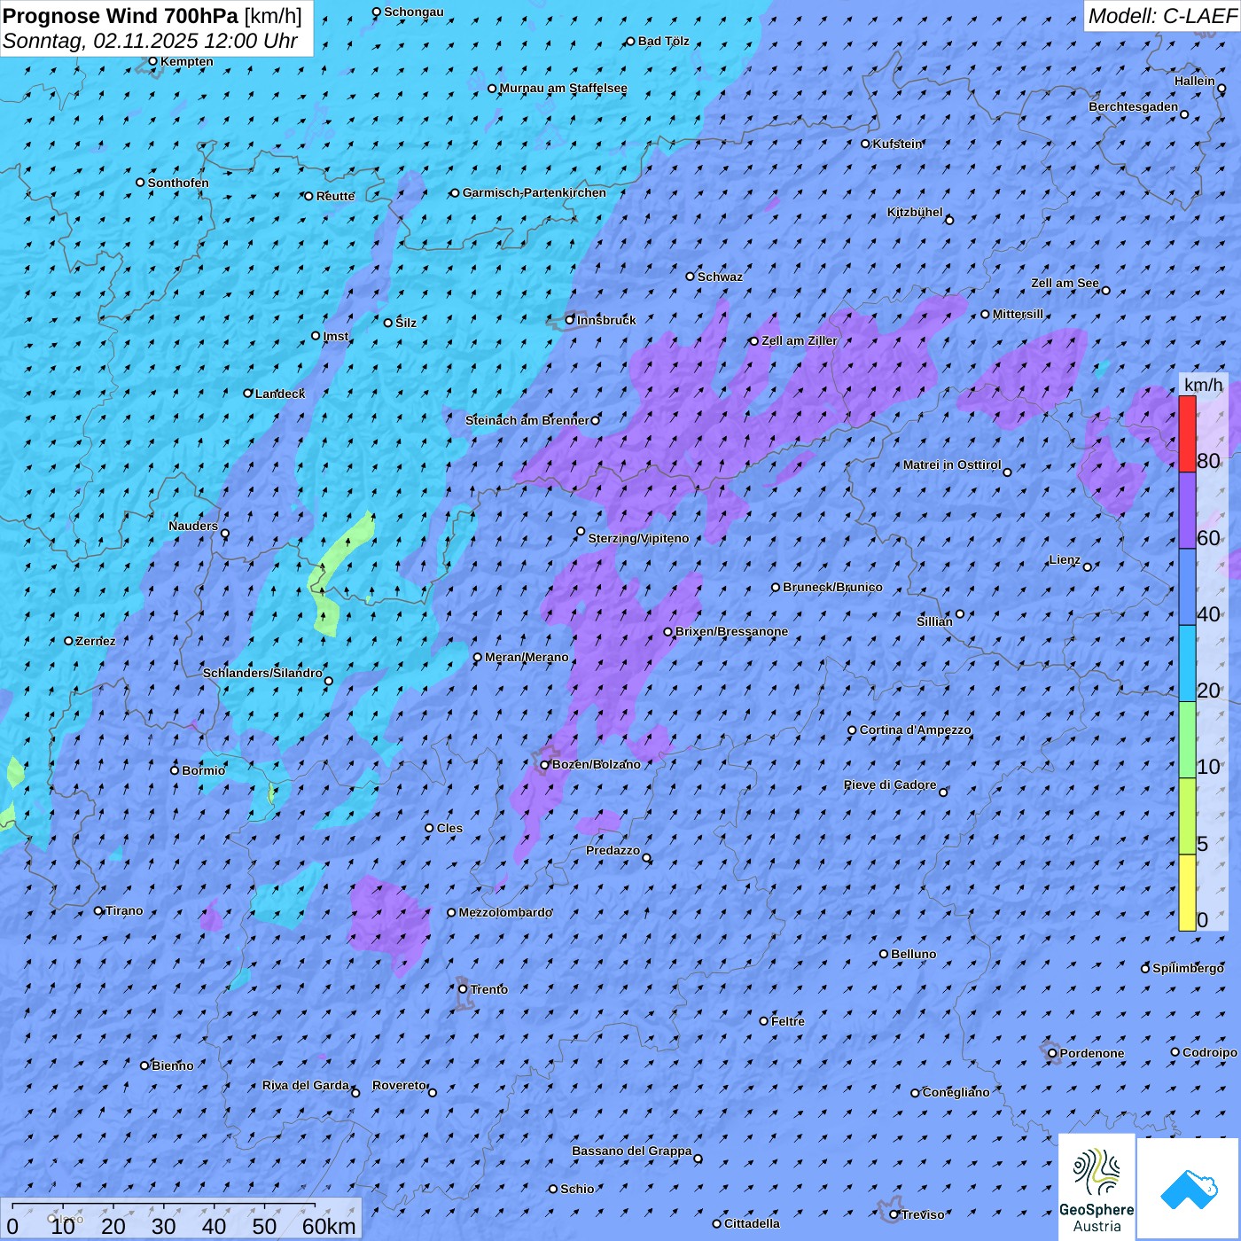Click the Pordenone city marker
The width and height of the screenshot is (1241, 1241).
point(1053,1053)
